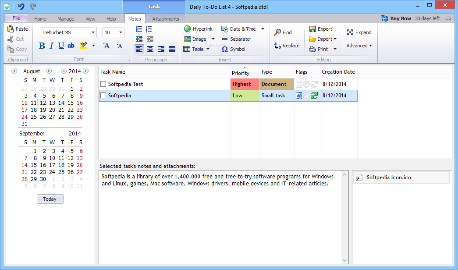The height and width of the screenshot is (270, 458).
Task: Increase font size with grow-font icon
Action: (107, 46)
